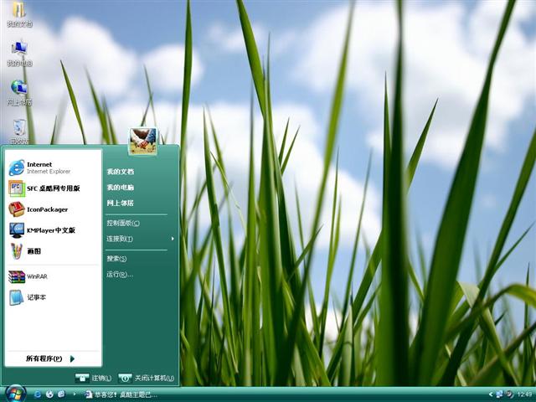Screen dimensions: 536x402
Task: Click the second quick launch icon
Action: point(49,394)
